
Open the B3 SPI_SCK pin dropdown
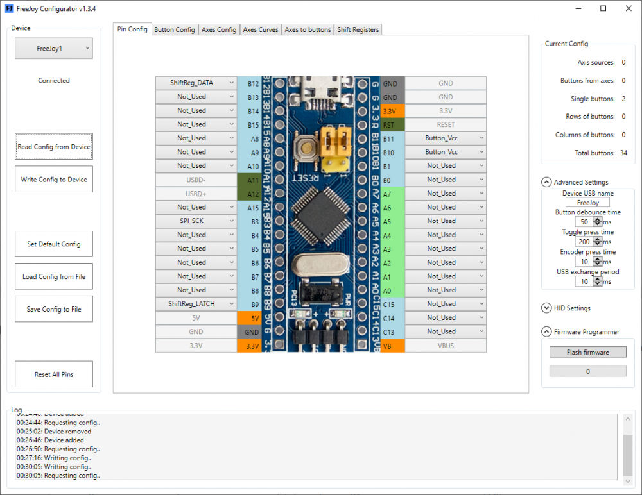[196, 221]
